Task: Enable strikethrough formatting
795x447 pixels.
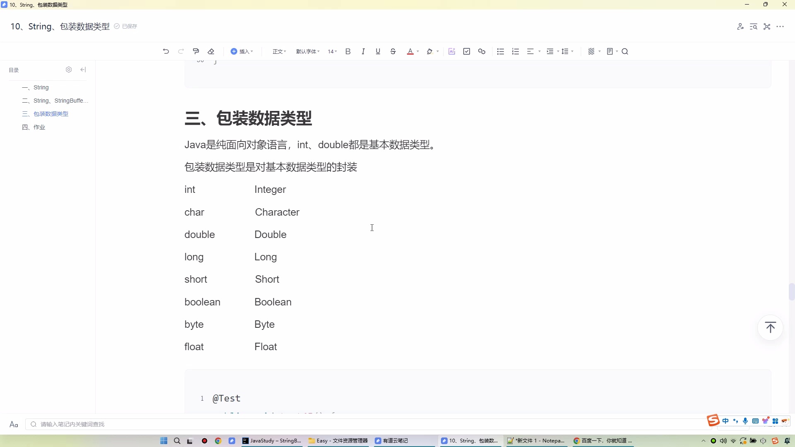Action: (393, 51)
